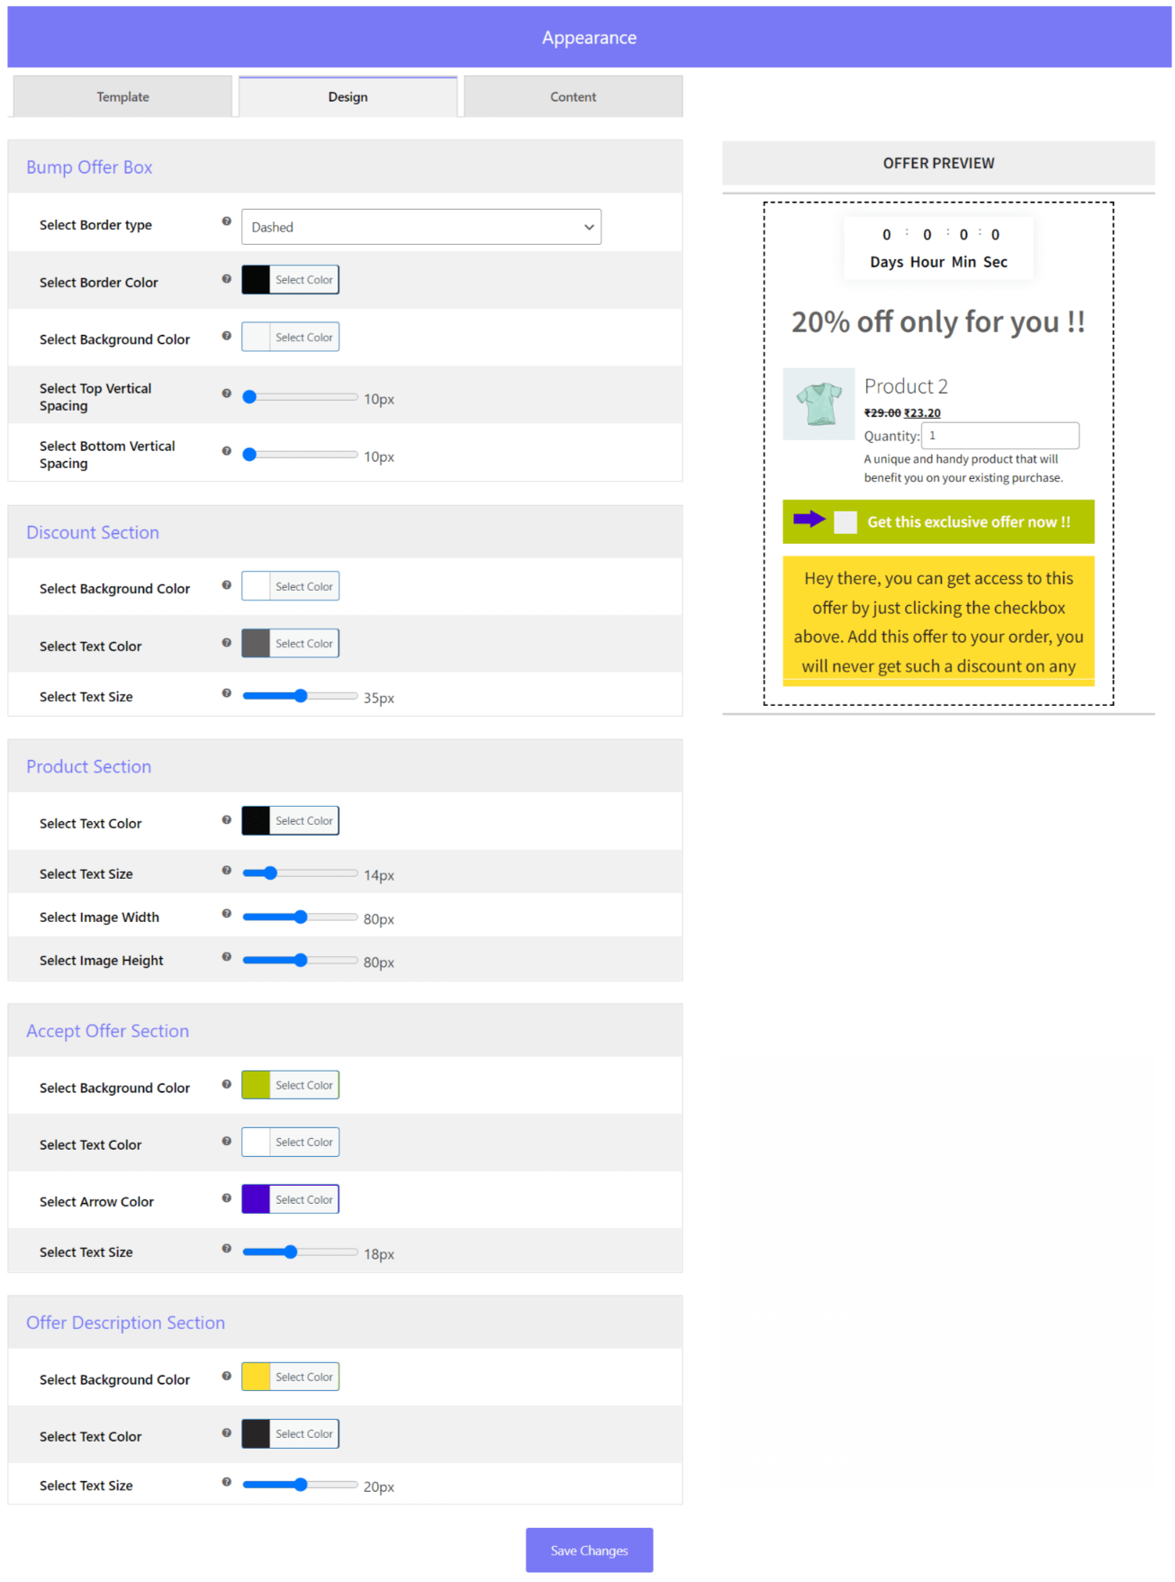1175x1582 pixels.
Task: Pick the gray Discount Text Color swatch
Action: coord(257,645)
